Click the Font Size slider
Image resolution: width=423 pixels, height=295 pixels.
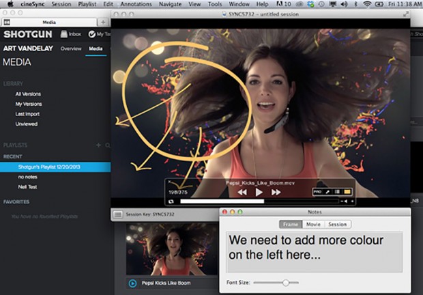coord(286,282)
